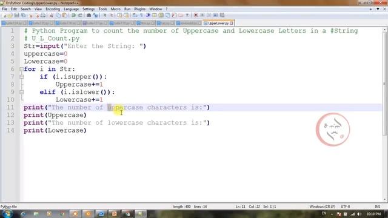
Task: Select the UpperLower.py tab
Action: 218,23
